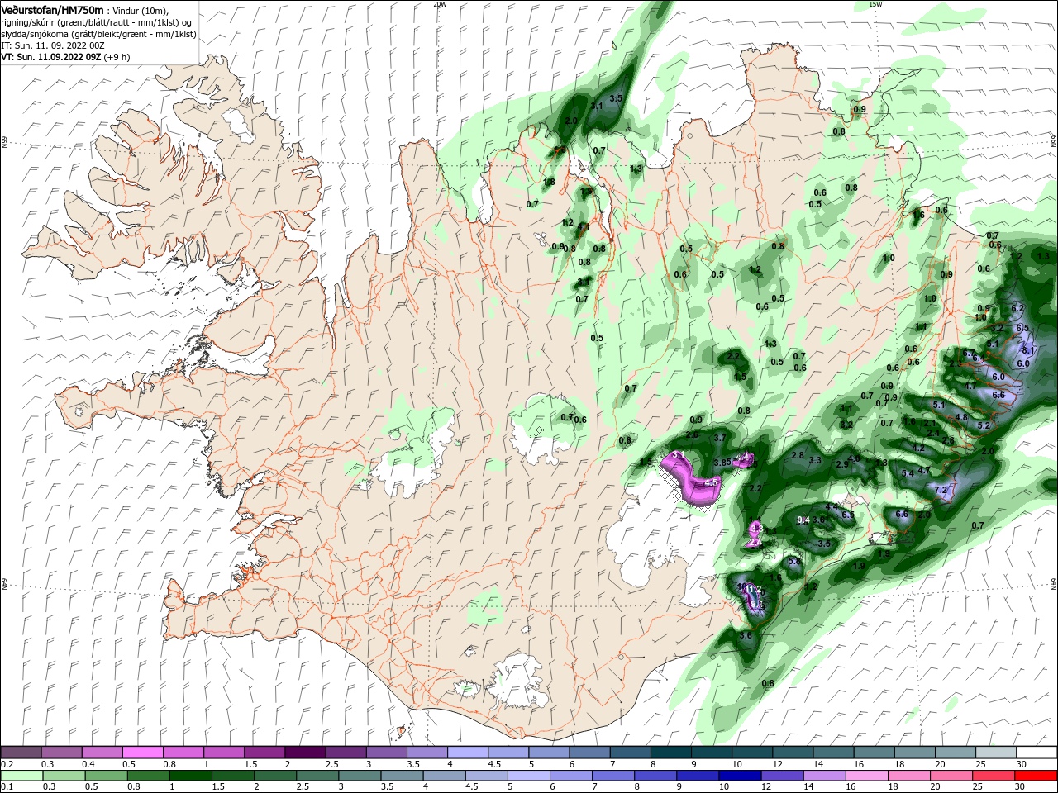The height and width of the screenshot is (793, 1058).
Task: Pick the 4–4.5 periwinkle snow swatch
Action: (x=468, y=753)
